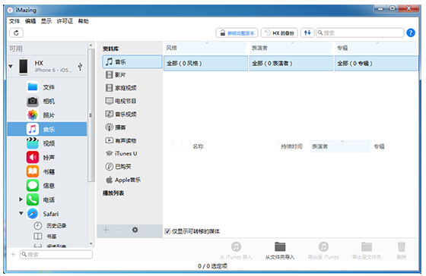
Task: Select the HX iPhone 6 device
Action: click(47, 67)
